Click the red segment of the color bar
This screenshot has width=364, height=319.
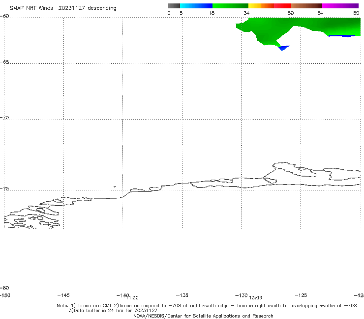(282, 6)
